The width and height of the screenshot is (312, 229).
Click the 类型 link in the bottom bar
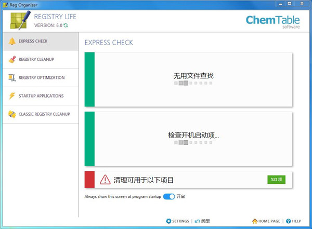[x=205, y=221]
